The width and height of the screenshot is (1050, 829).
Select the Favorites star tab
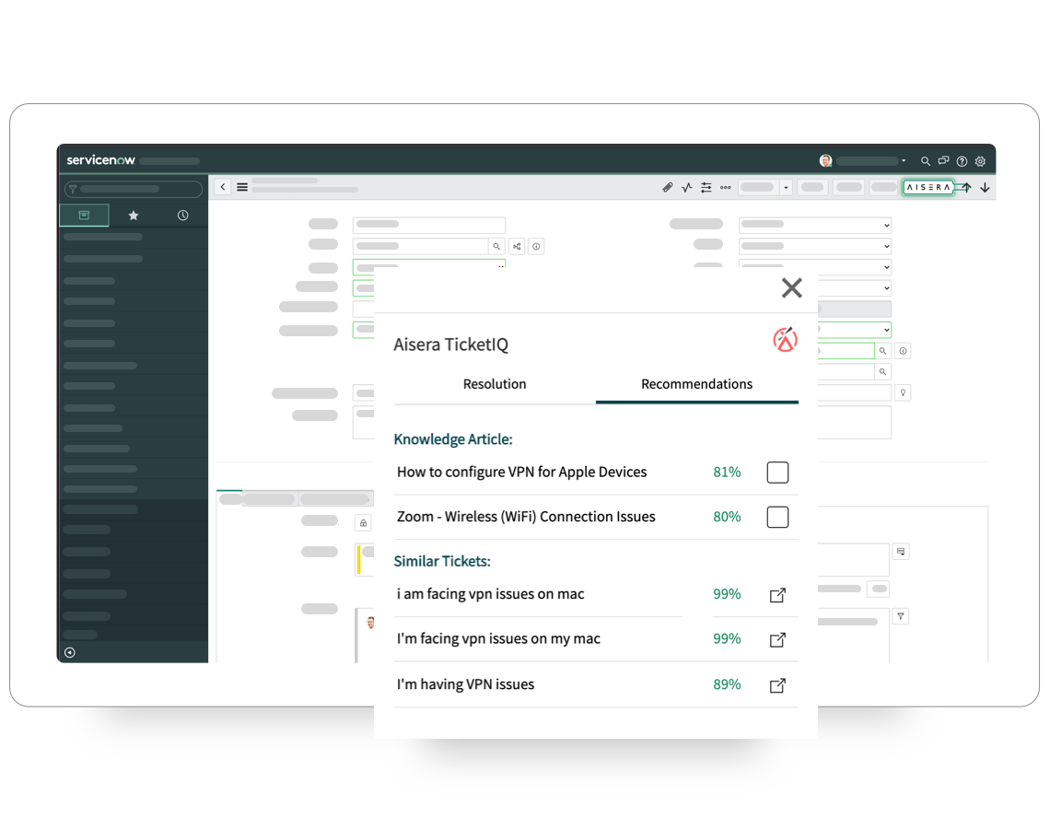coord(134,215)
